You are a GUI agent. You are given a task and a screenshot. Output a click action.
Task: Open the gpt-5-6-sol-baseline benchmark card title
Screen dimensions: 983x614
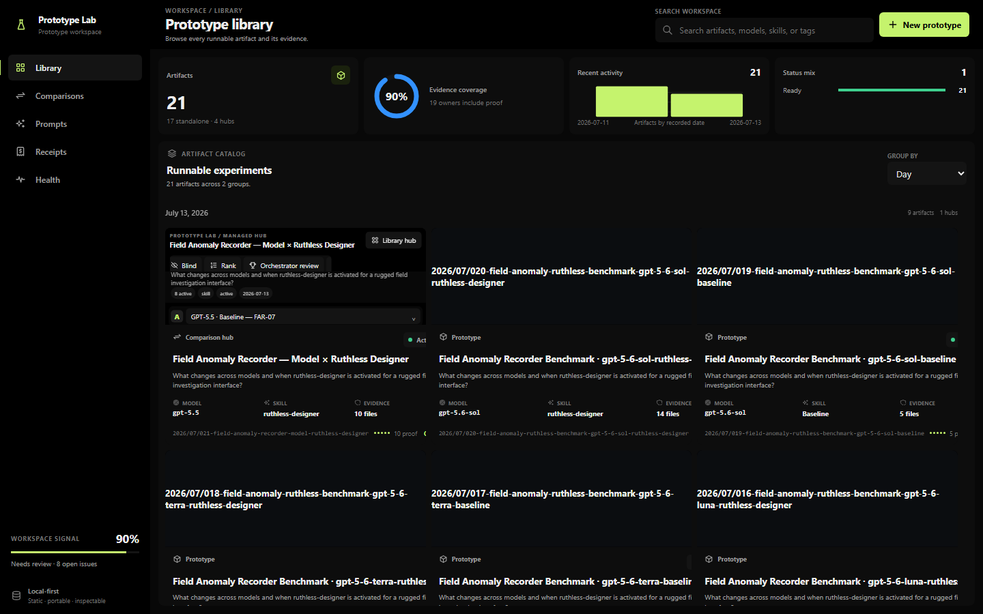click(830, 359)
